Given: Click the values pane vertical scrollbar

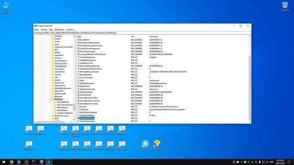Looking at the screenshot, I should click(x=250, y=88).
